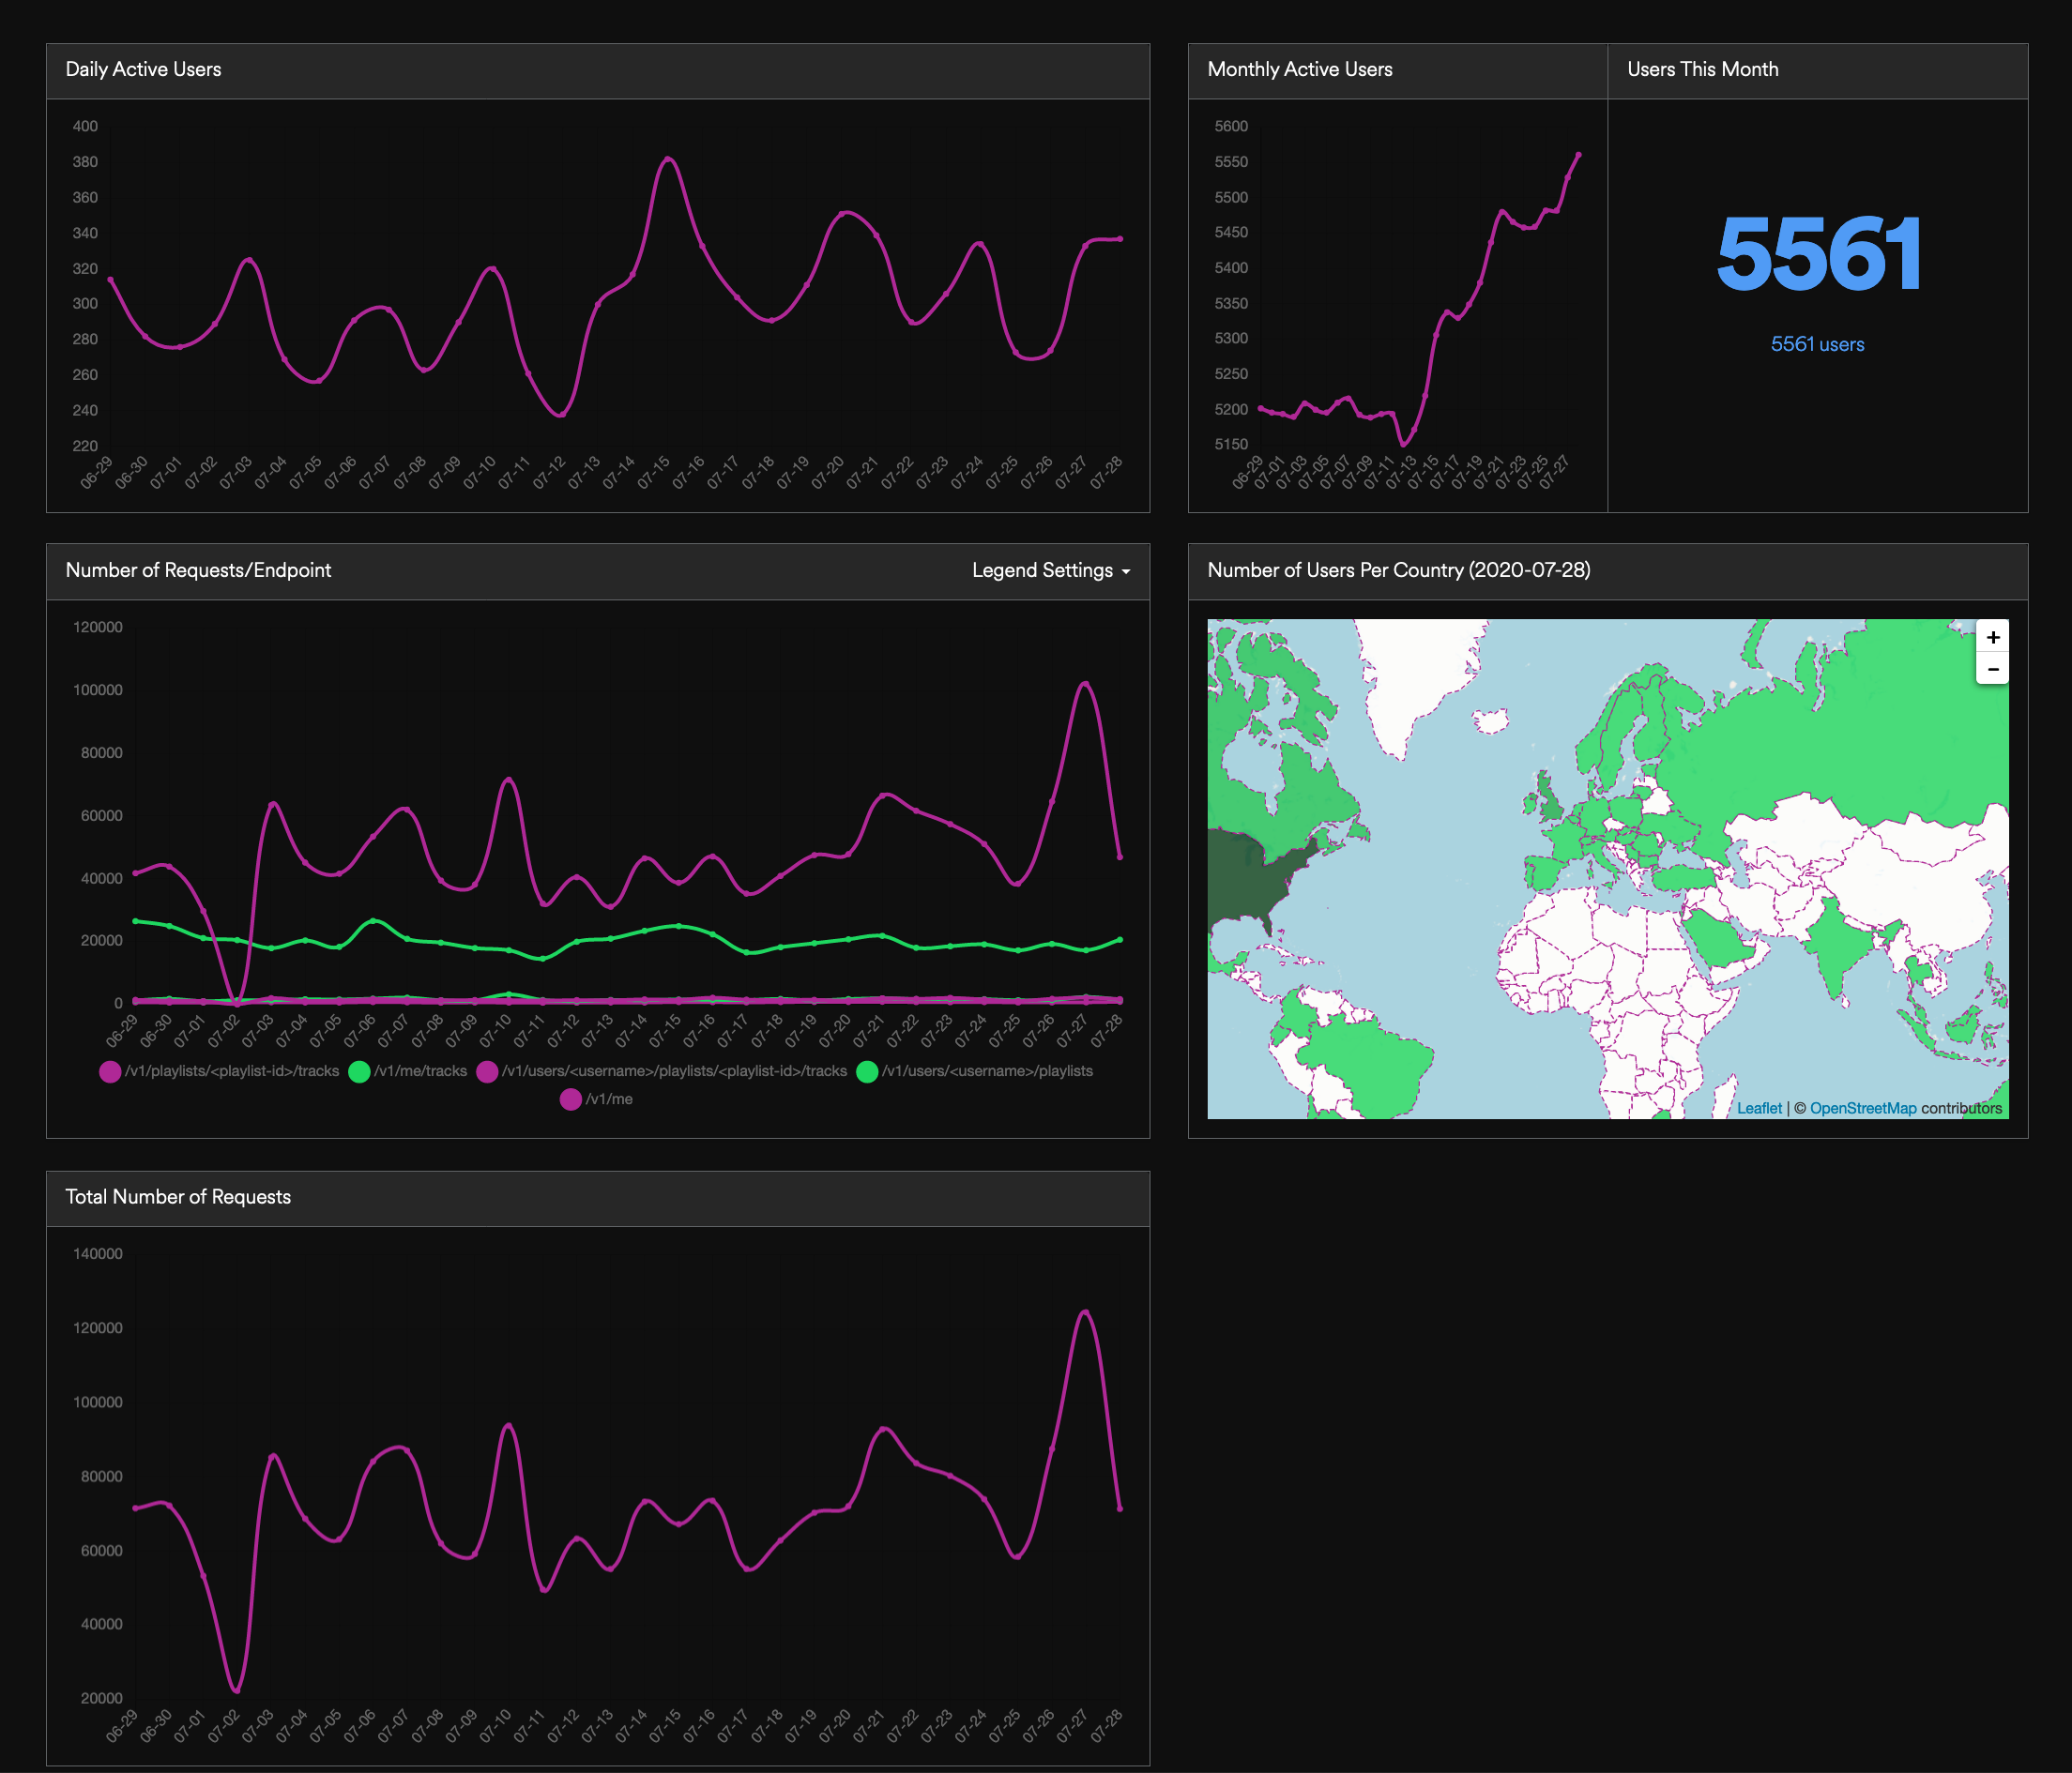This screenshot has height=1773, width=2072.
Task: Click the 120000 axis label in Requests/Endpoint chart
Action: pyautogui.click(x=97, y=627)
